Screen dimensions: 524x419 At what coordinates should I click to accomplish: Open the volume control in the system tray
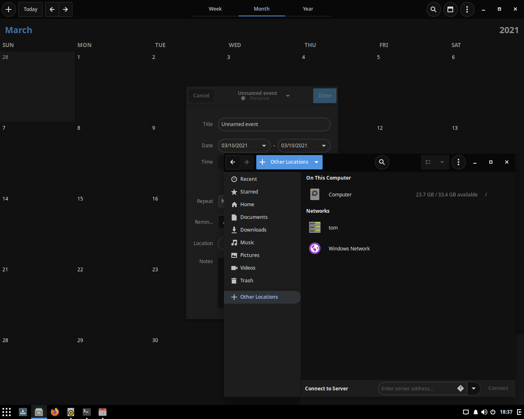coord(484,412)
